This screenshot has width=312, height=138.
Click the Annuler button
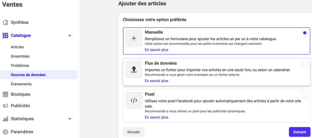[133, 132]
